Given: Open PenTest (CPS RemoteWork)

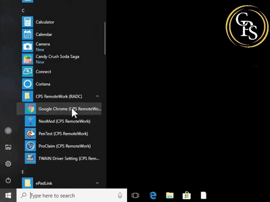Looking at the screenshot, I should (x=59, y=134).
